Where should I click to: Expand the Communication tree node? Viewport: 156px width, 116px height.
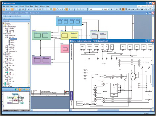[x=4, y=26]
